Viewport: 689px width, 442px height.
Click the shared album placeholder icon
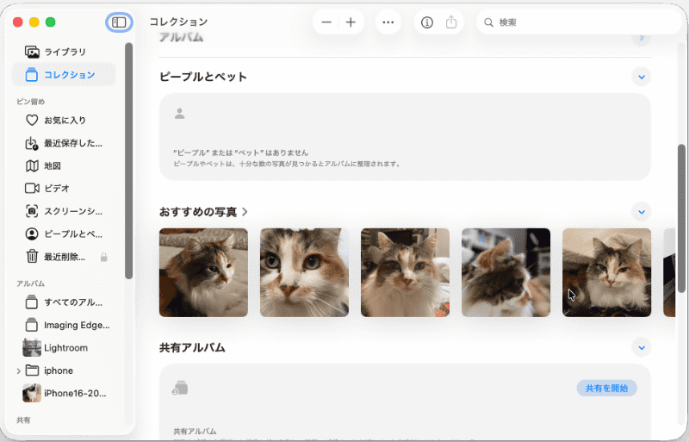[180, 388]
